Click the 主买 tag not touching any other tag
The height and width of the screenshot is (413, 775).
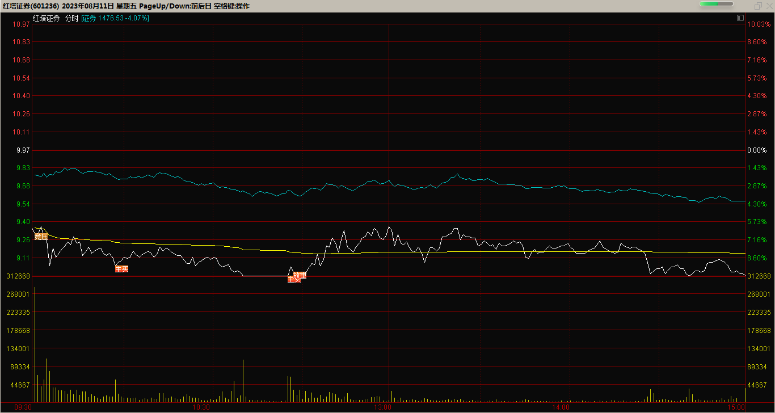pos(121,269)
